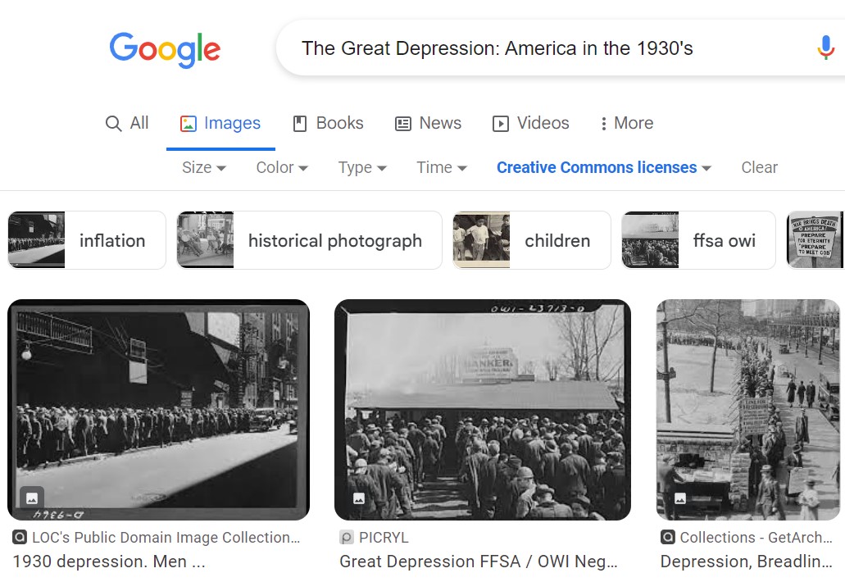Viewport: 845px width, 582px height.
Task: Open the breadline men 1930 depression thumbnail
Action: point(158,410)
